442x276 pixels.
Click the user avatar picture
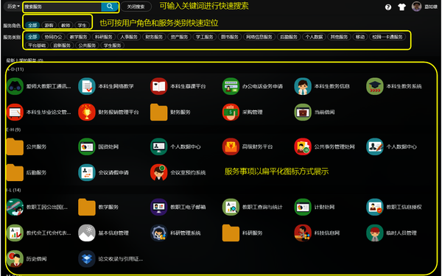point(416,7)
